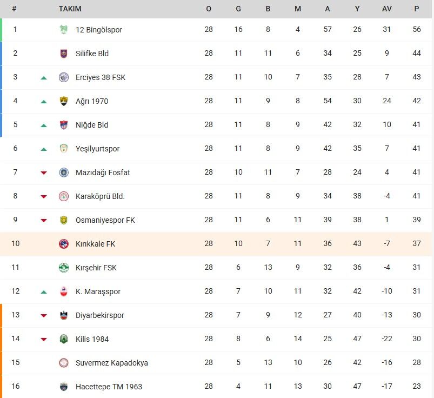This screenshot has height=398, width=434.
Task: Open the Kırşehir FSK team link
Action: point(96,268)
